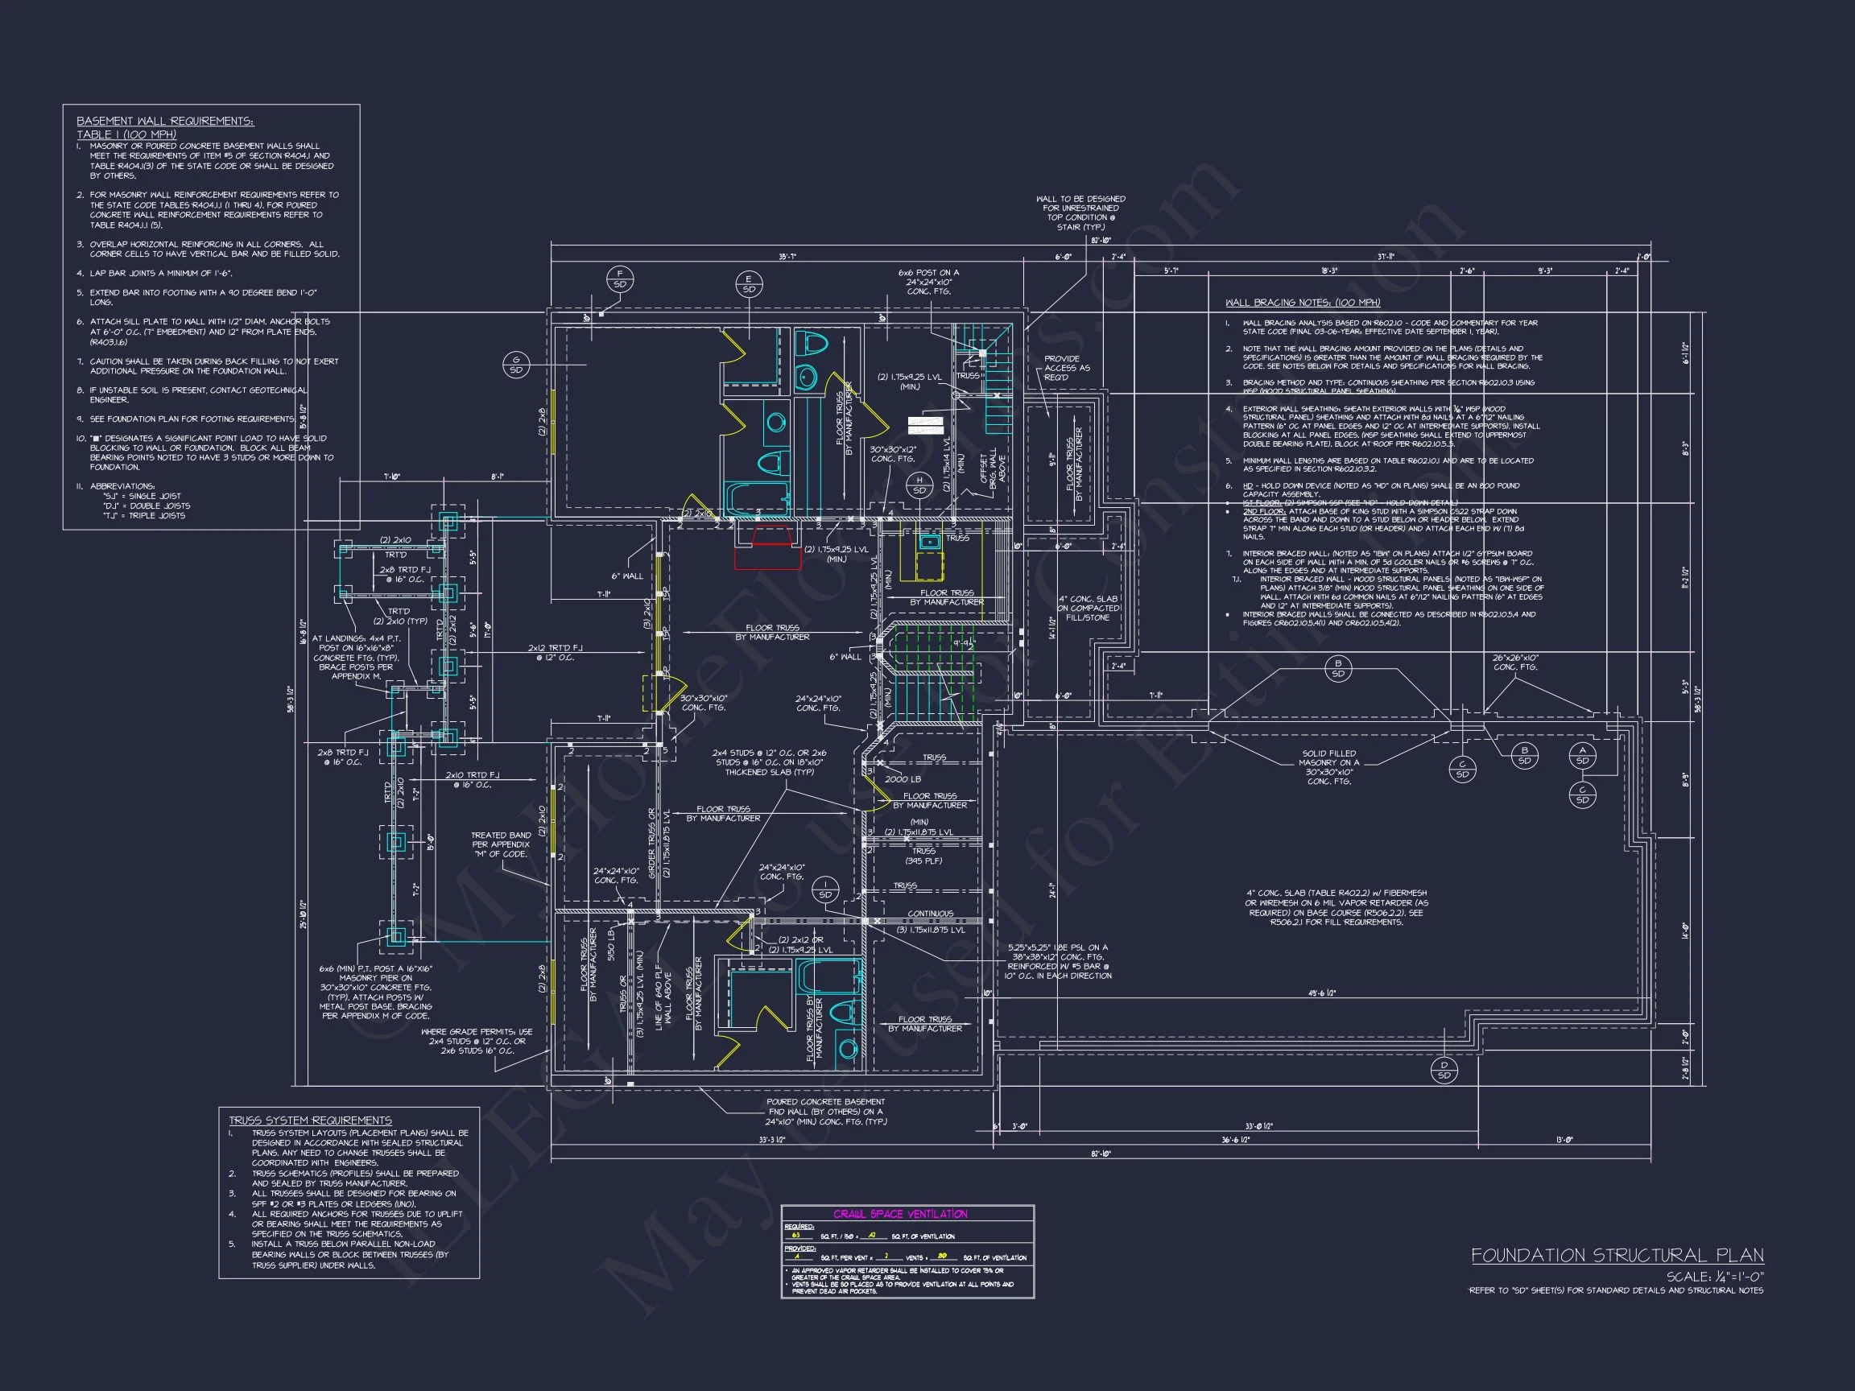Click the H/SD detail callout bubble
Image resolution: width=1855 pixels, height=1391 pixels.
(x=919, y=485)
